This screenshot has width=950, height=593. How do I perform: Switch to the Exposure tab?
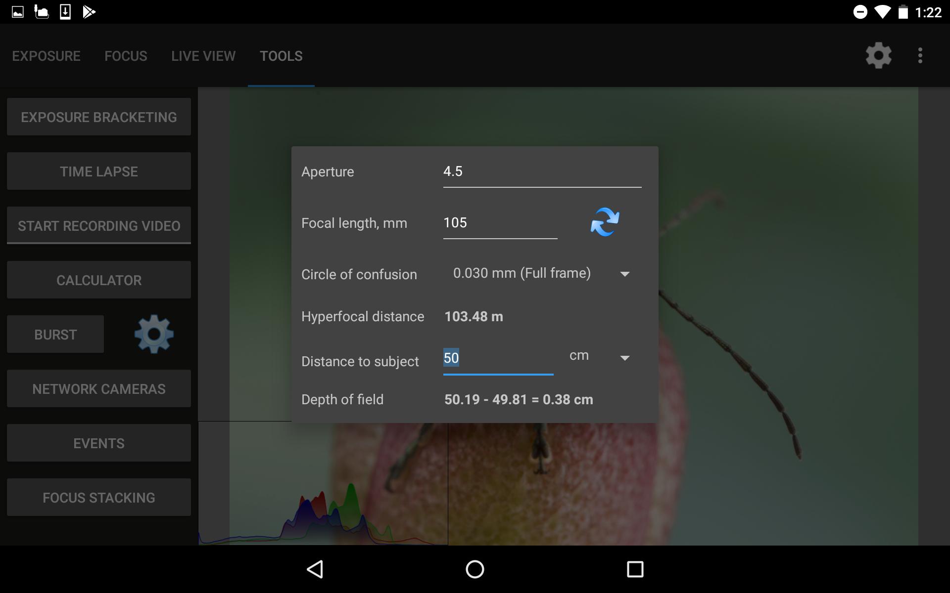[x=47, y=56]
